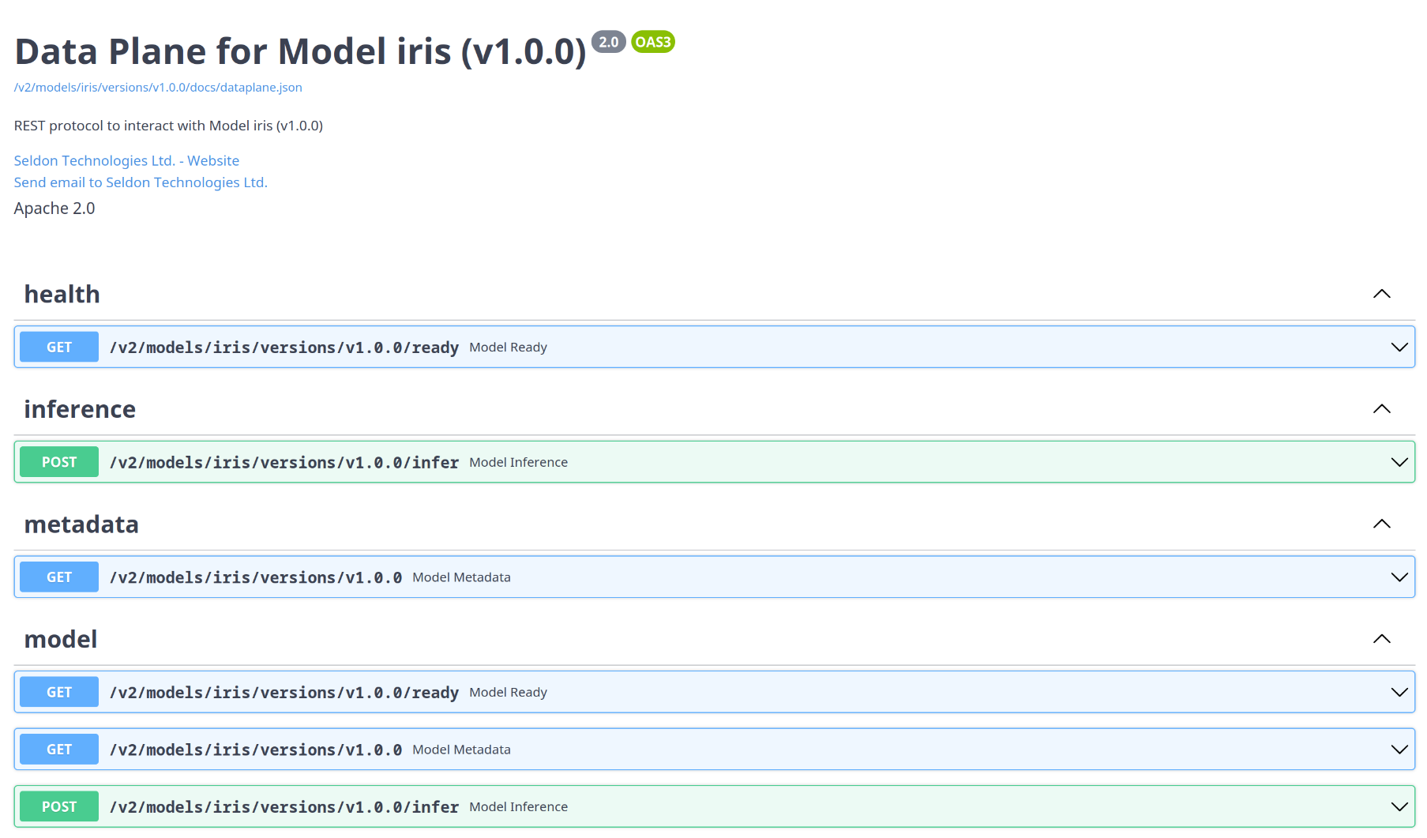Image resolution: width=1427 pixels, height=838 pixels.
Task: Open Seldon Technologies Ltd. Website link
Action: [126, 160]
